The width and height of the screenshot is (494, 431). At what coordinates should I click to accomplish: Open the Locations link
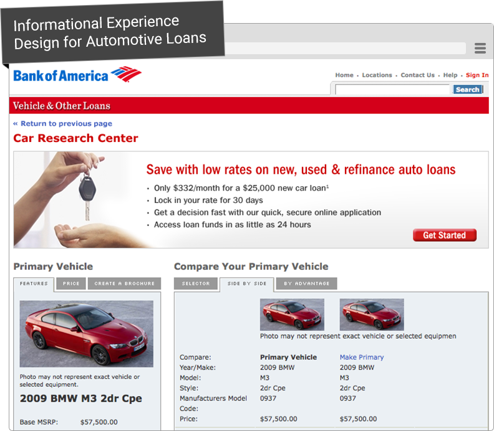point(377,75)
